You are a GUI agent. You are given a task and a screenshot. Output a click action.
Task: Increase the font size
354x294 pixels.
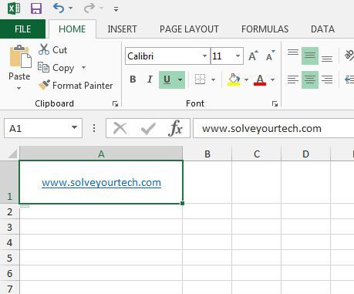(x=253, y=56)
